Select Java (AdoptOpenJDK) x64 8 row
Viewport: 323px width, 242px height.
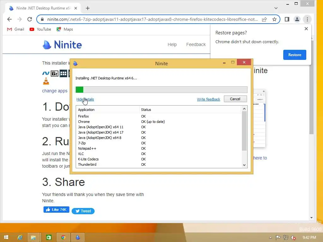click(159, 138)
